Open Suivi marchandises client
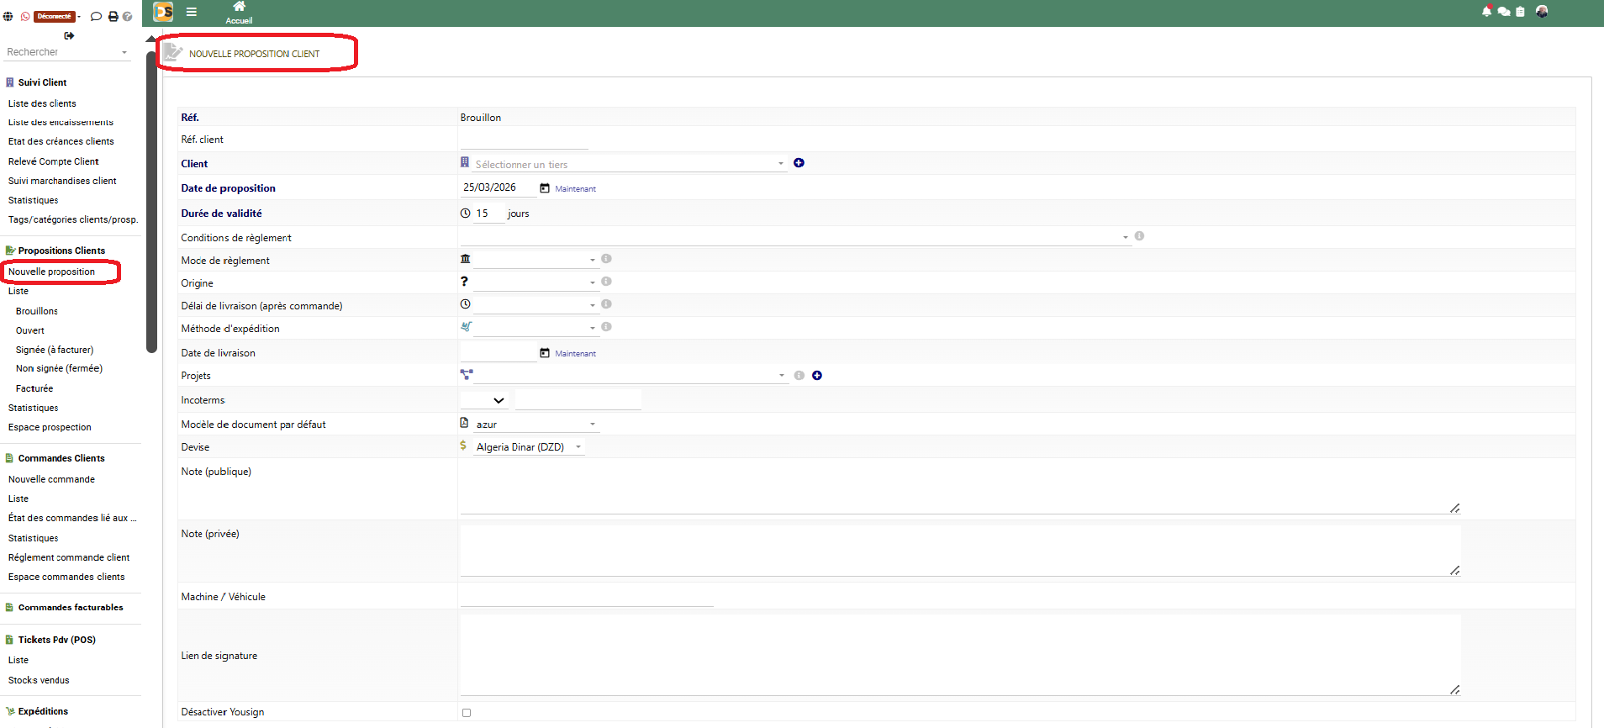The width and height of the screenshot is (1604, 728). point(62,181)
